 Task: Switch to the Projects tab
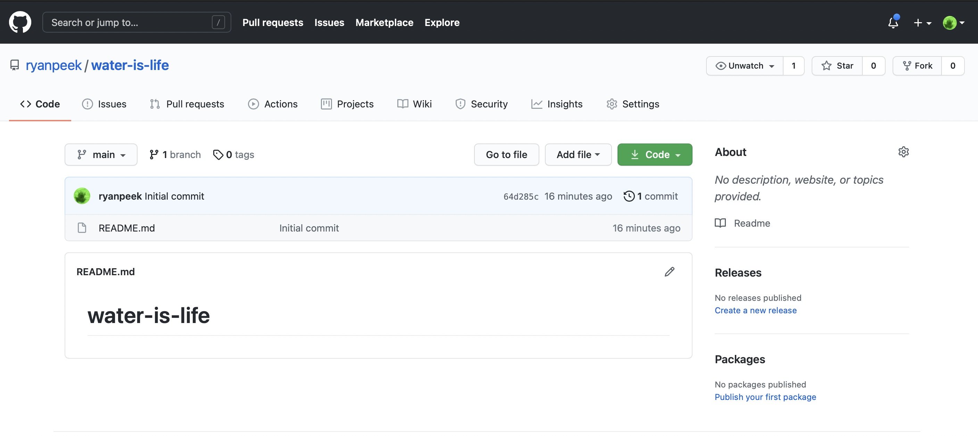[347, 104]
